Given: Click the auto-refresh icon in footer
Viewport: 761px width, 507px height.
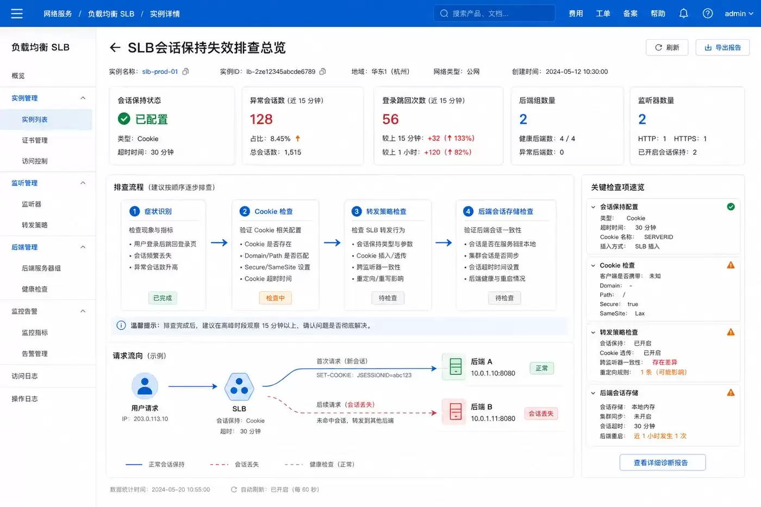Looking at the screenshot, I should pos(234,490).
